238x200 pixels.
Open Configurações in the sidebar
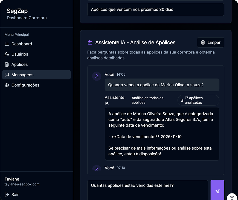pos(36,85)
